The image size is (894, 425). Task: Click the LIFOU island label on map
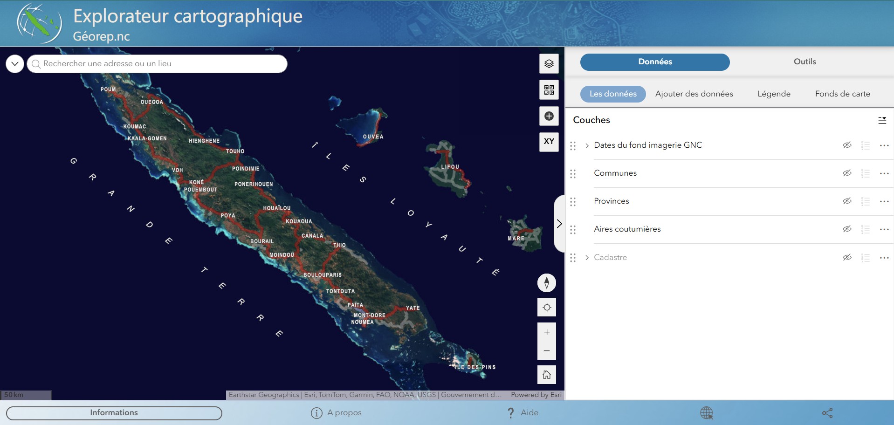point(450,167)
